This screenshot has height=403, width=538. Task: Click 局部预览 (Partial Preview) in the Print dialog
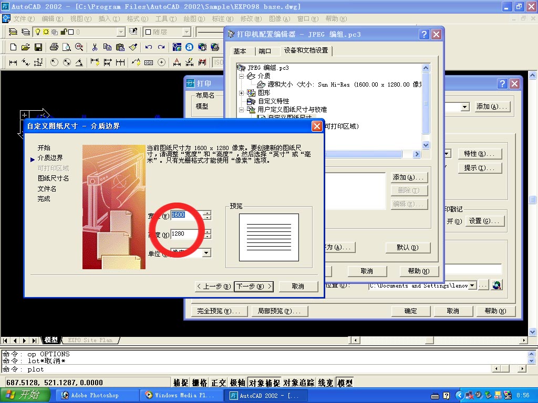(x=279, y=311)
